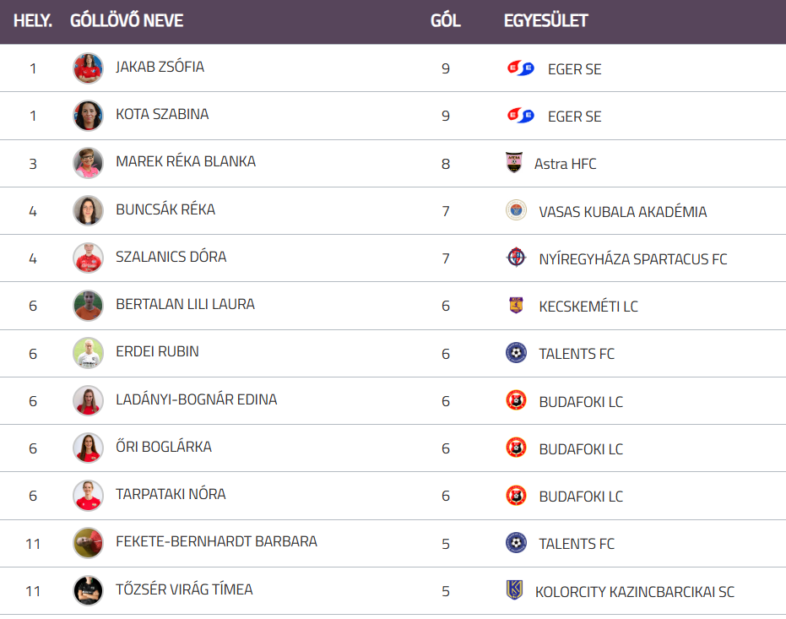Click the Eger SE logo beside Jakab Zsófia
786x619 pixels.
520,68
